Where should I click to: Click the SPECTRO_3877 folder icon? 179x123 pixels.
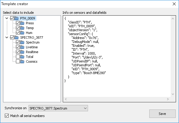(17, 37)
